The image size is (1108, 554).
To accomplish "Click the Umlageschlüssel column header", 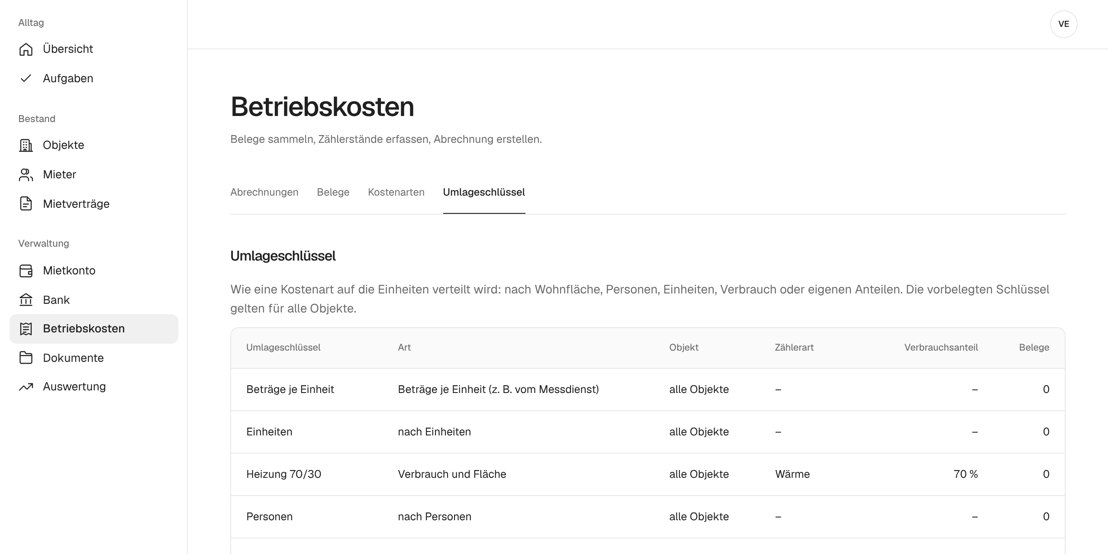I will pyautogui.click(x=283, y=348).
